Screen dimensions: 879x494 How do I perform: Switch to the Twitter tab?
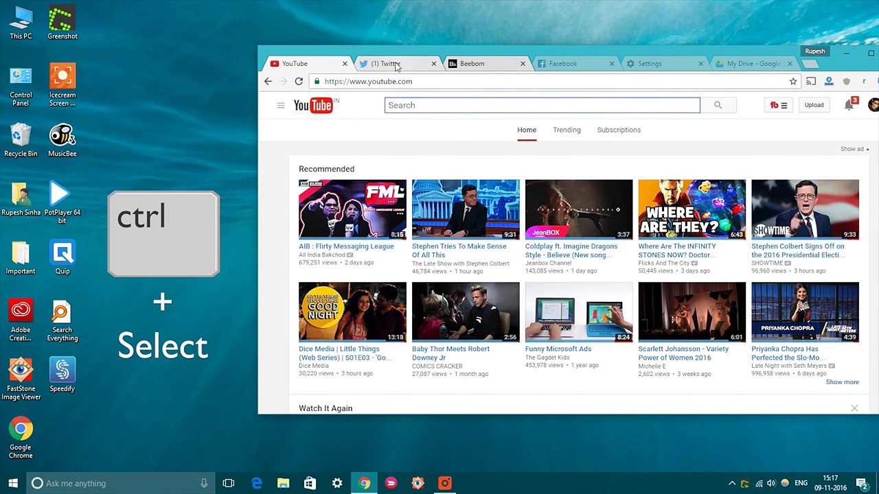(397, 64)
